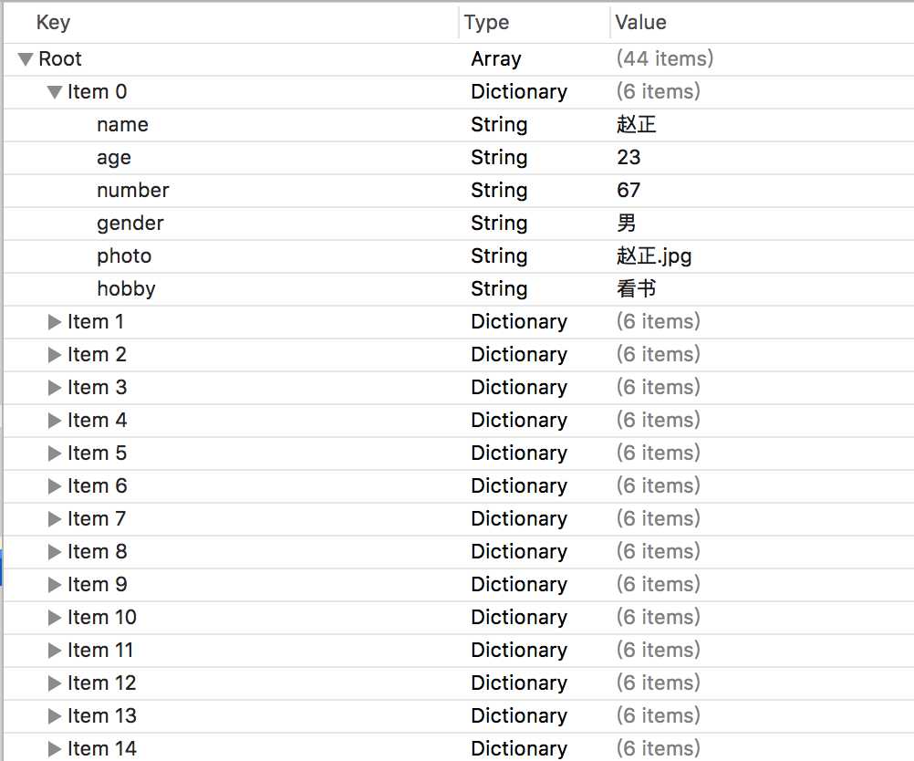Expand Item 3 disclosure triangle
914x761 pixels.
click(x=55, y=388)
